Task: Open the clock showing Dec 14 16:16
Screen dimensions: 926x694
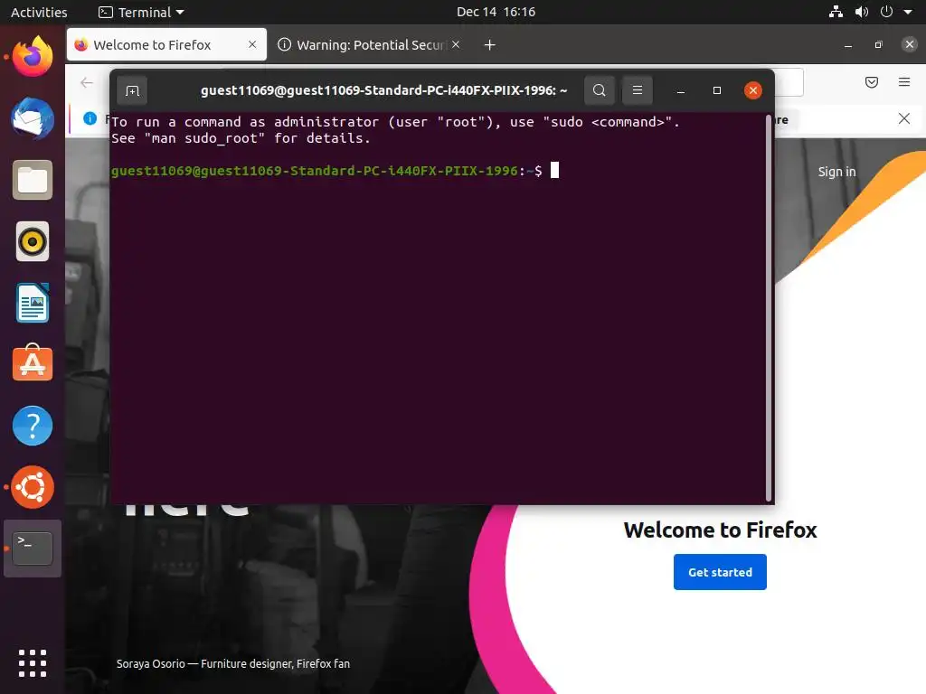Action: pyautogui.click(x=496, y=12)
